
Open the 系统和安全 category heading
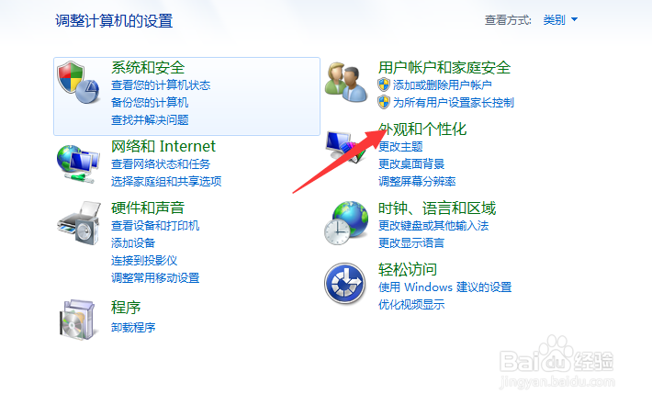148,67
